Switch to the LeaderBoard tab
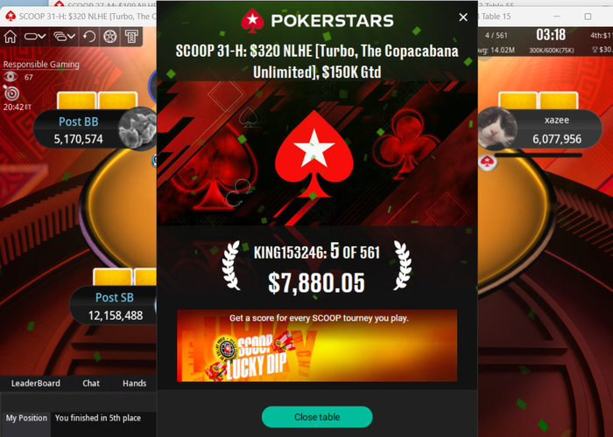613x437 pixels. (x=36, y=383)
